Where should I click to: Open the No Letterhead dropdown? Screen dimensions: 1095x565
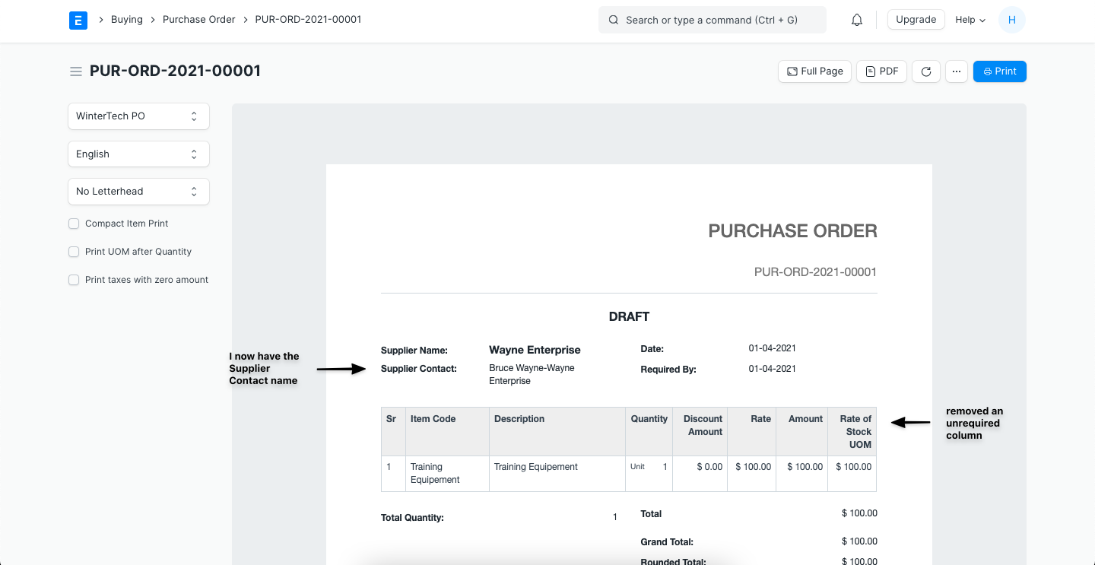click(x=138, y=192)
